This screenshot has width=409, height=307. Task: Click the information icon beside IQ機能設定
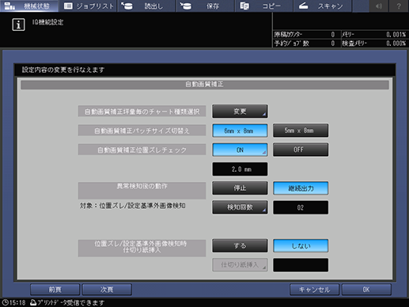point(18,25)
